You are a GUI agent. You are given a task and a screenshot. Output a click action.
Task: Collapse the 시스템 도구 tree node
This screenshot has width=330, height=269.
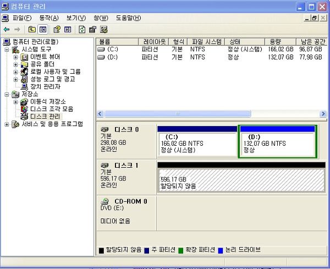[x=7, y=50]
